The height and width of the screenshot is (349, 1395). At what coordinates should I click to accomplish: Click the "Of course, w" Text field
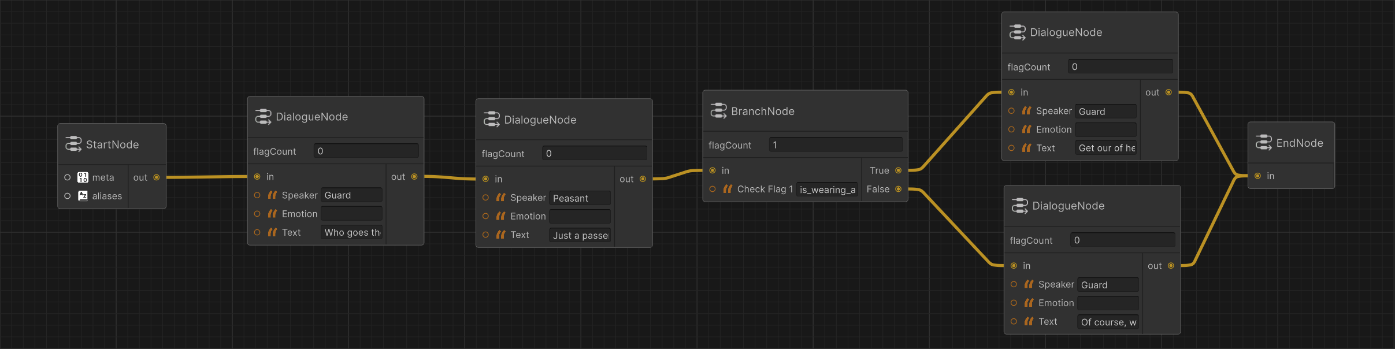pos(1108,321)
